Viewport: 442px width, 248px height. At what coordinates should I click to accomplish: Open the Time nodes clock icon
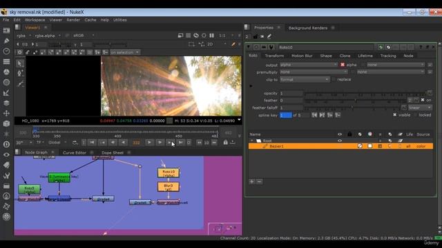[x=6, y=51]
